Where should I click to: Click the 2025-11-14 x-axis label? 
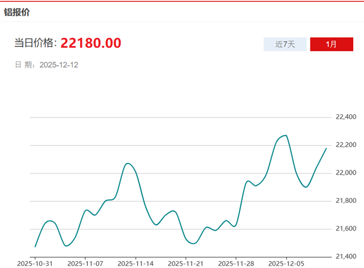(135, 263)
